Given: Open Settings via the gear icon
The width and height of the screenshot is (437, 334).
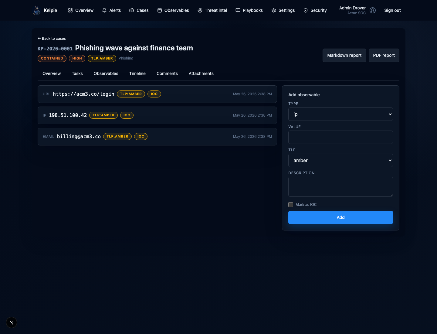Looking at the screenshot, I should 274,10.
